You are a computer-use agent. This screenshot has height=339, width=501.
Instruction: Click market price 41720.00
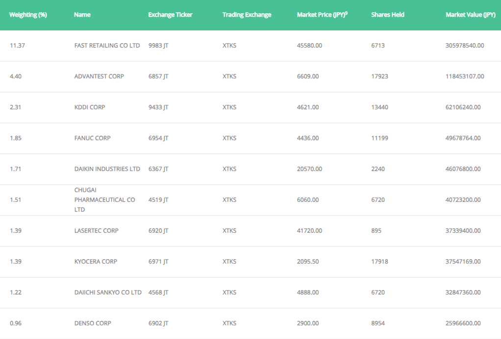click(309, 231)
